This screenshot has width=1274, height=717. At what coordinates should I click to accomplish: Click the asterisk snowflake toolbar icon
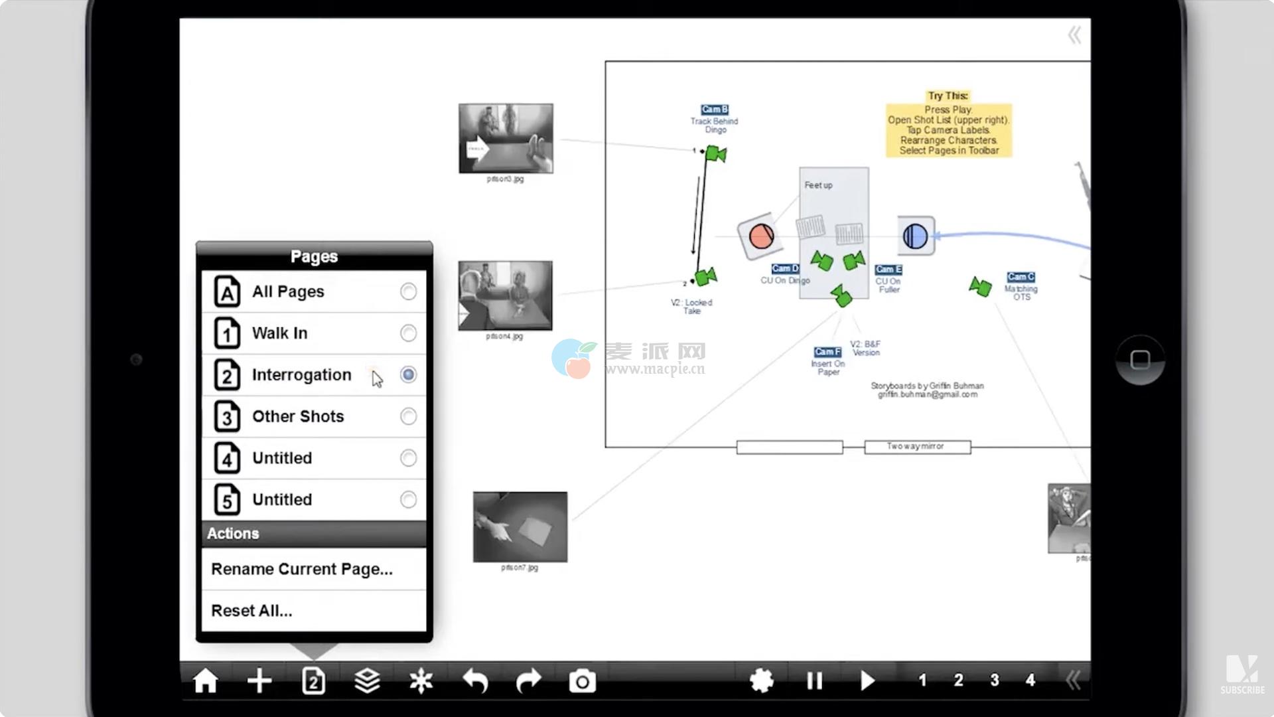(421, 681)
